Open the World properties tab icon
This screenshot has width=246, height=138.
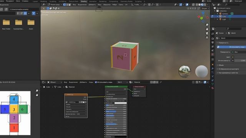click(213, 54)
